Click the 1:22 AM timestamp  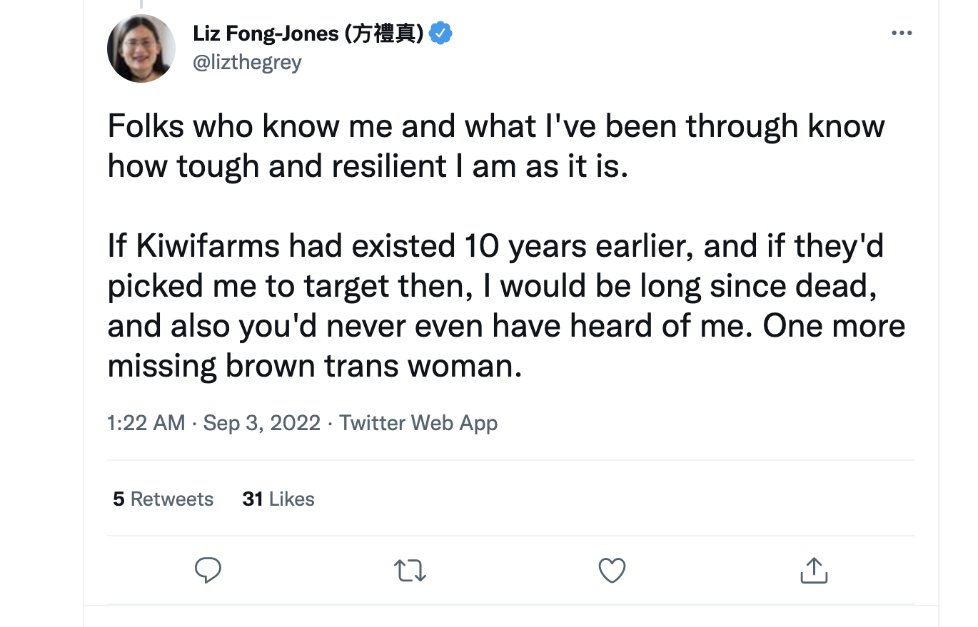point(146,423)
